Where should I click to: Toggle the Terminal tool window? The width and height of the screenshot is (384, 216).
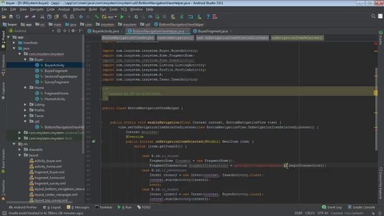[104, 208]
